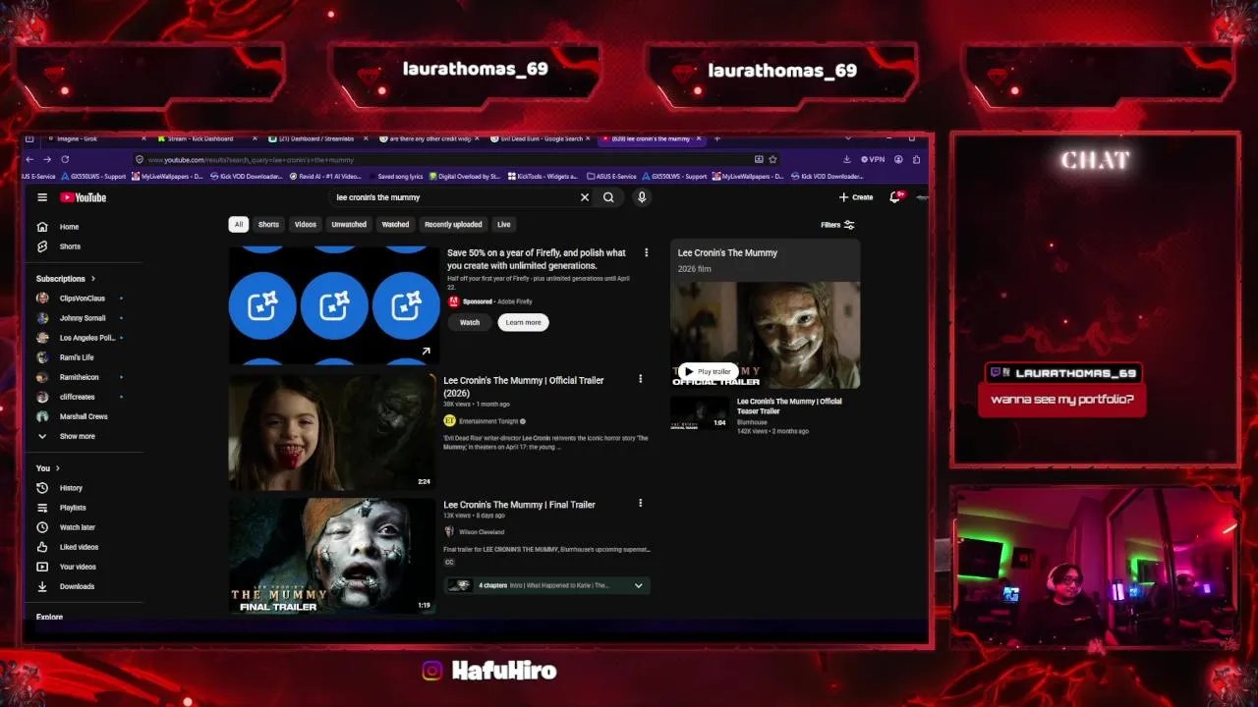The image size is (1258, 707).
Task: Expand the Subscriptions section chevron
Action: (92, 279)
